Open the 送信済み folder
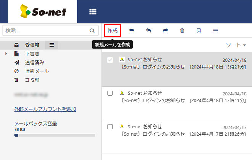 pos(34,62)
